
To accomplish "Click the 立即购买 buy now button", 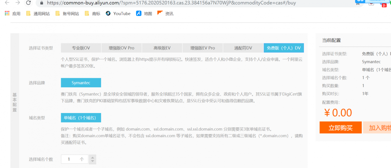I will (341, 128).
